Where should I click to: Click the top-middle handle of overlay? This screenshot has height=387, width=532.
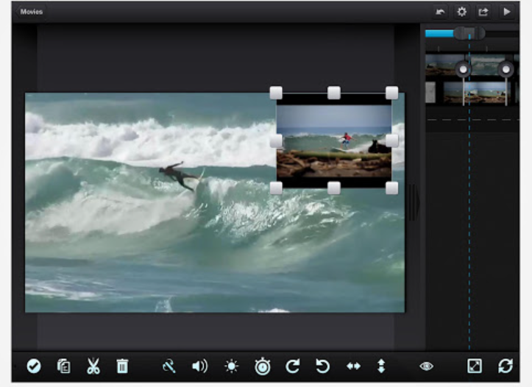(x=334, y=93)
